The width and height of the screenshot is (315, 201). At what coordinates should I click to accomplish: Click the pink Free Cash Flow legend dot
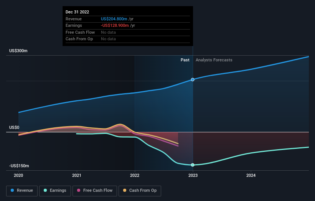coord(79,190)
